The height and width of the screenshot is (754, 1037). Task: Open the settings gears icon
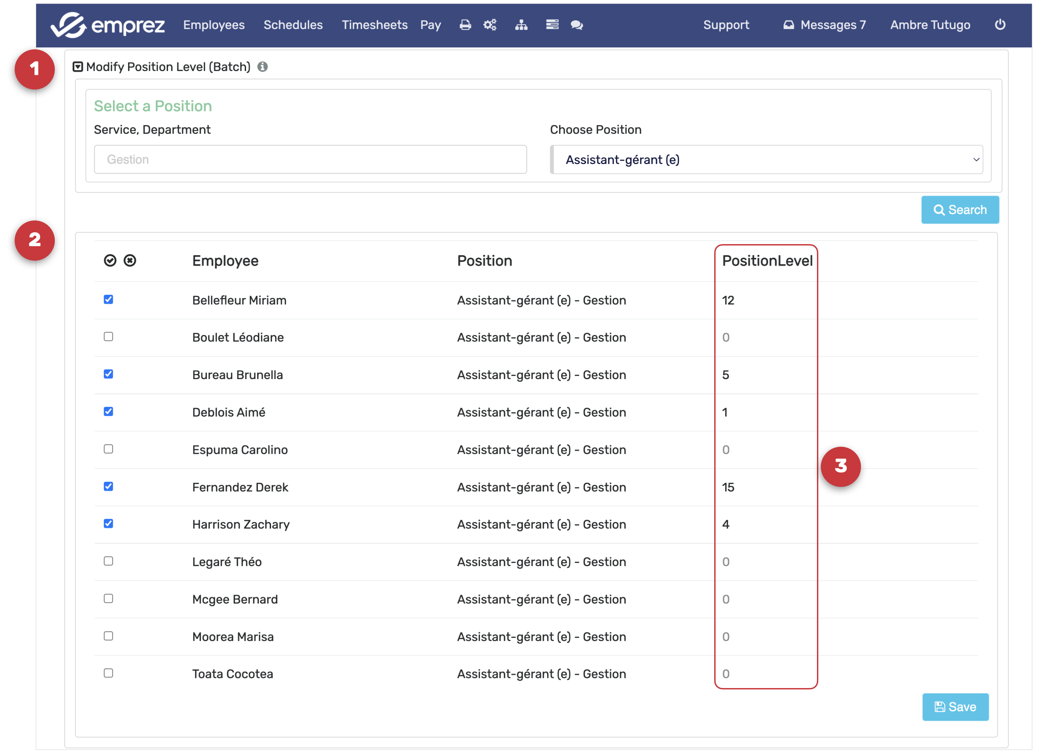coord(490,25)
